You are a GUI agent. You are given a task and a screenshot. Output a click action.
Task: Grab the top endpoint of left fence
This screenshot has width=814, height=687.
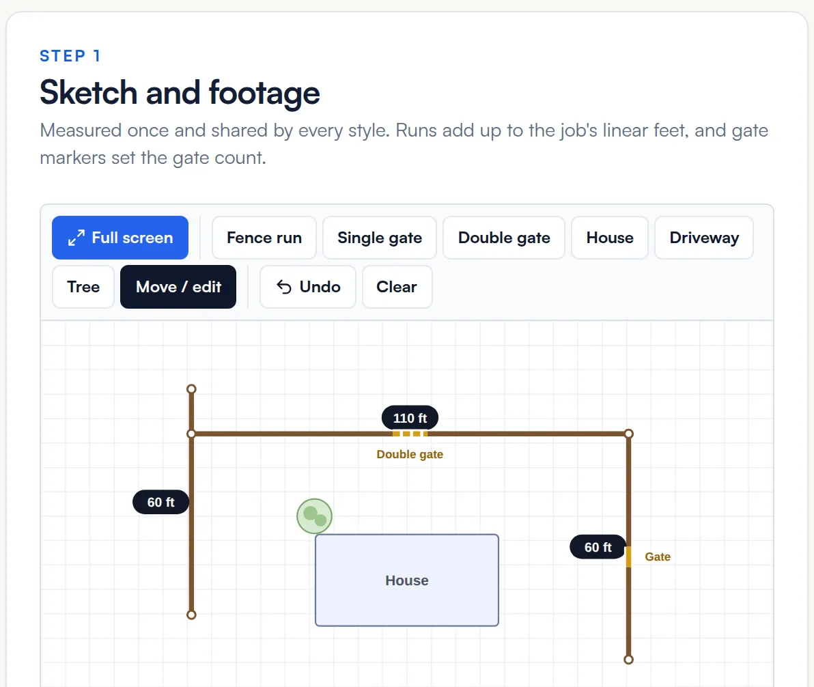(192, 389)
